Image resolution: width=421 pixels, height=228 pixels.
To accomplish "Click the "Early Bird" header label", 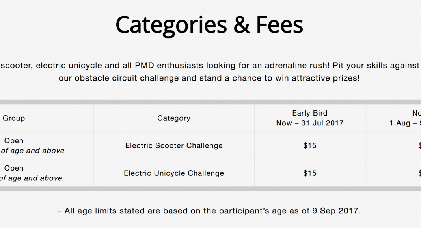I will pyautogui.click(x=310, y=113).
